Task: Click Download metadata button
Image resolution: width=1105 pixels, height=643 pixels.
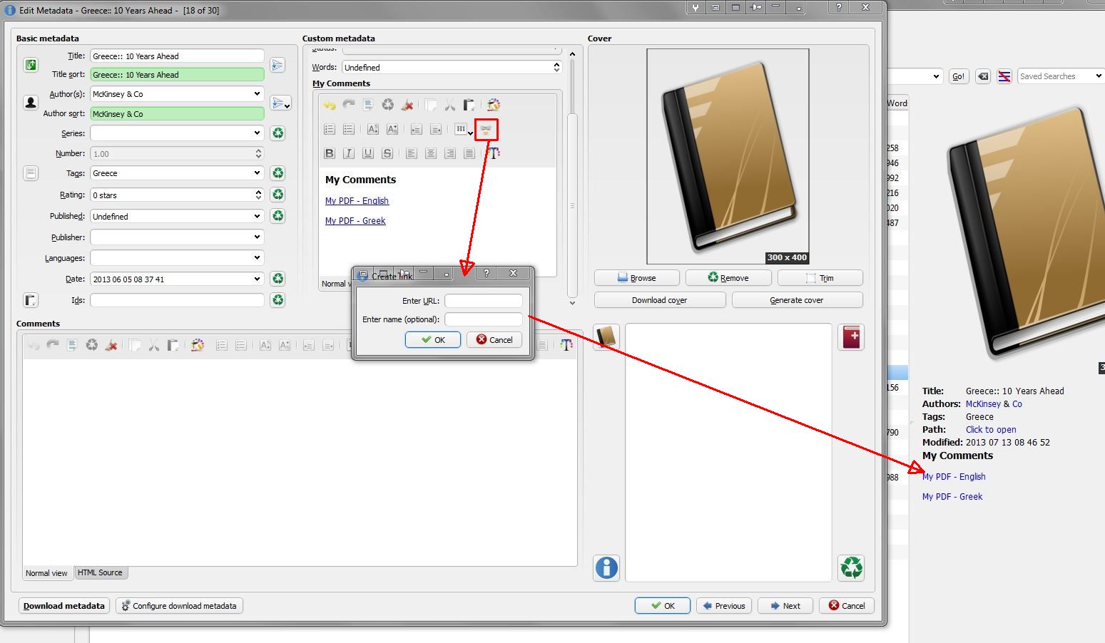Action: pyautogui.click(x=64, y=606)
